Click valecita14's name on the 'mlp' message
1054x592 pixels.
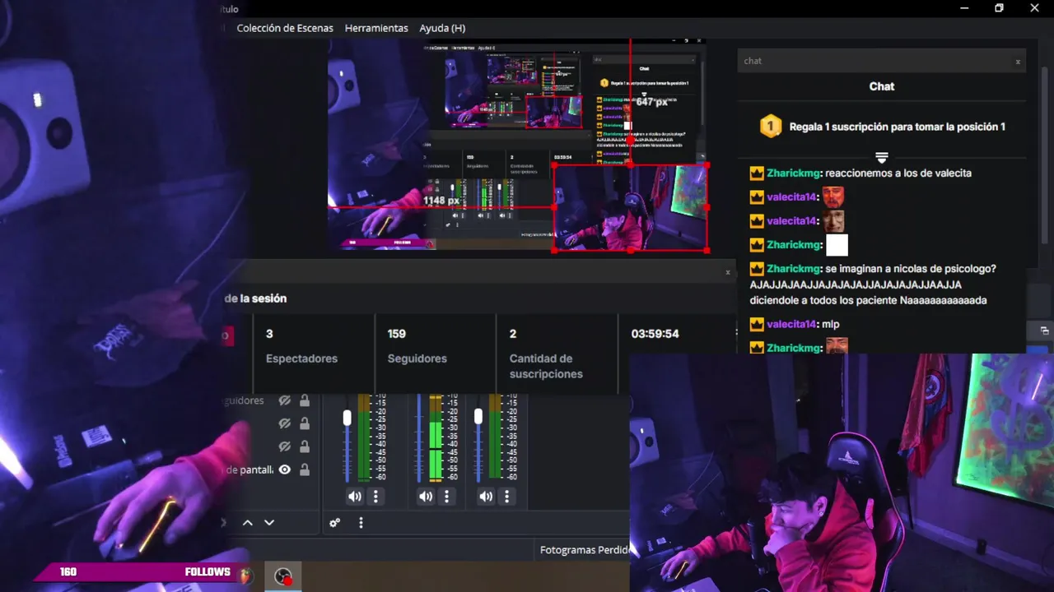tap(791, 324)
